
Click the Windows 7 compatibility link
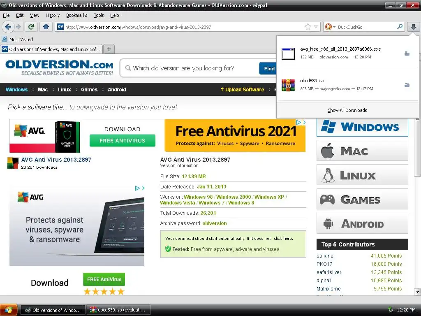pos(212,203)
